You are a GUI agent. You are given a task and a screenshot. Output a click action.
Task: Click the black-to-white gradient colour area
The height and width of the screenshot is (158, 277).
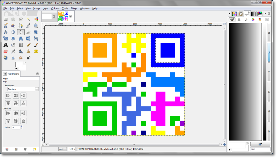tap(245, 82)
